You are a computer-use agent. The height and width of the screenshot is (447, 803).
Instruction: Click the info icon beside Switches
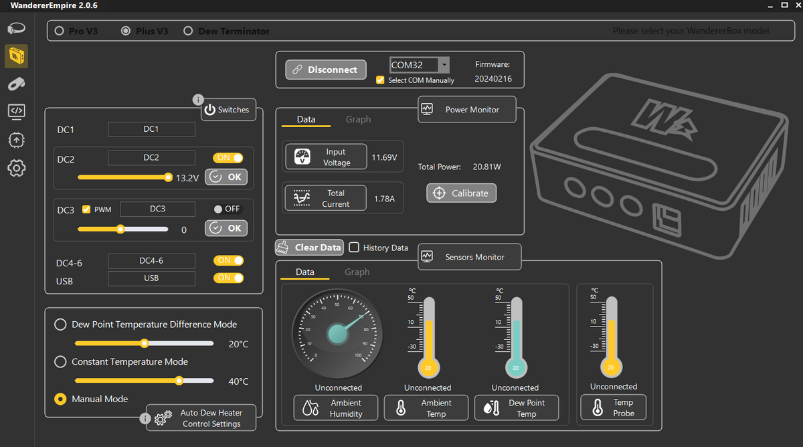198,100
